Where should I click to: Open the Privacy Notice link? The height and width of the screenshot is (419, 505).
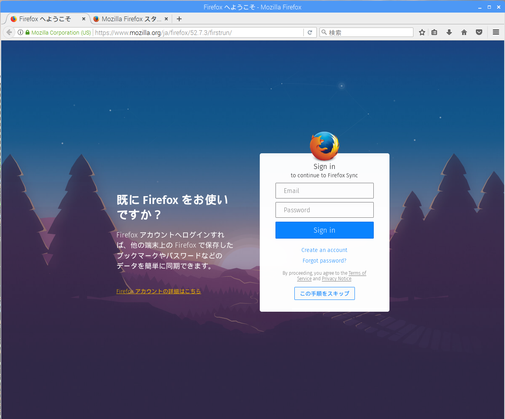(x=337, y=279)
